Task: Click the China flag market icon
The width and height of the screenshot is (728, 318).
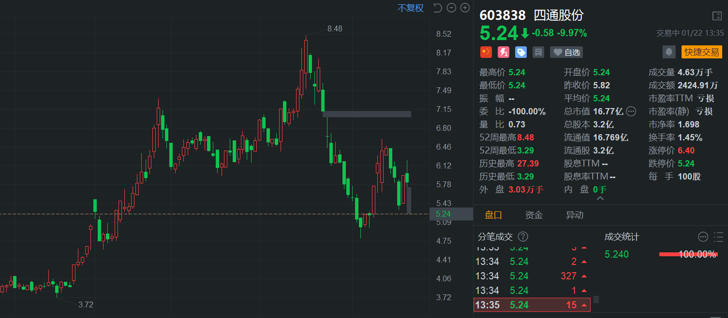Action: [486, 52]
